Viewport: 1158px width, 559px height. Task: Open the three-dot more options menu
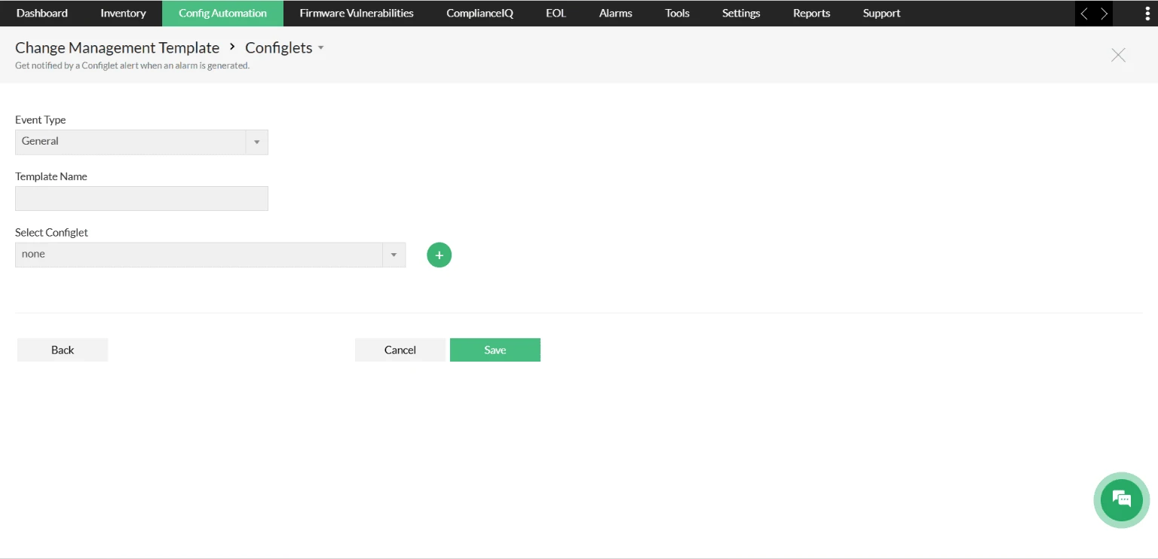[x=1147, y=14]
